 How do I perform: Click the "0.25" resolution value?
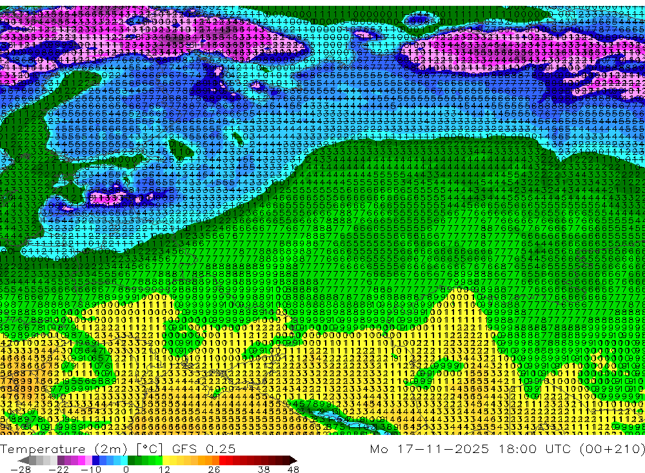221,449
